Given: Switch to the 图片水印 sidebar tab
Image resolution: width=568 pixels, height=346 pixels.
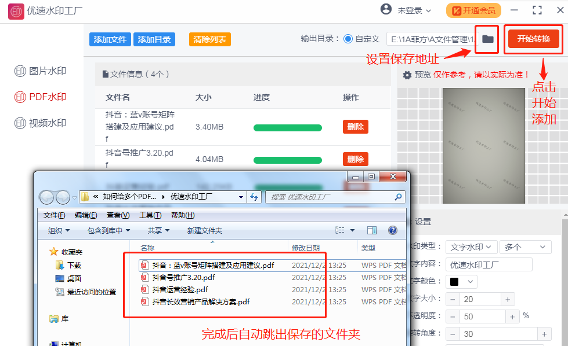Looking at the screenshot, I should pyautogui.click(x=40, y=71).
